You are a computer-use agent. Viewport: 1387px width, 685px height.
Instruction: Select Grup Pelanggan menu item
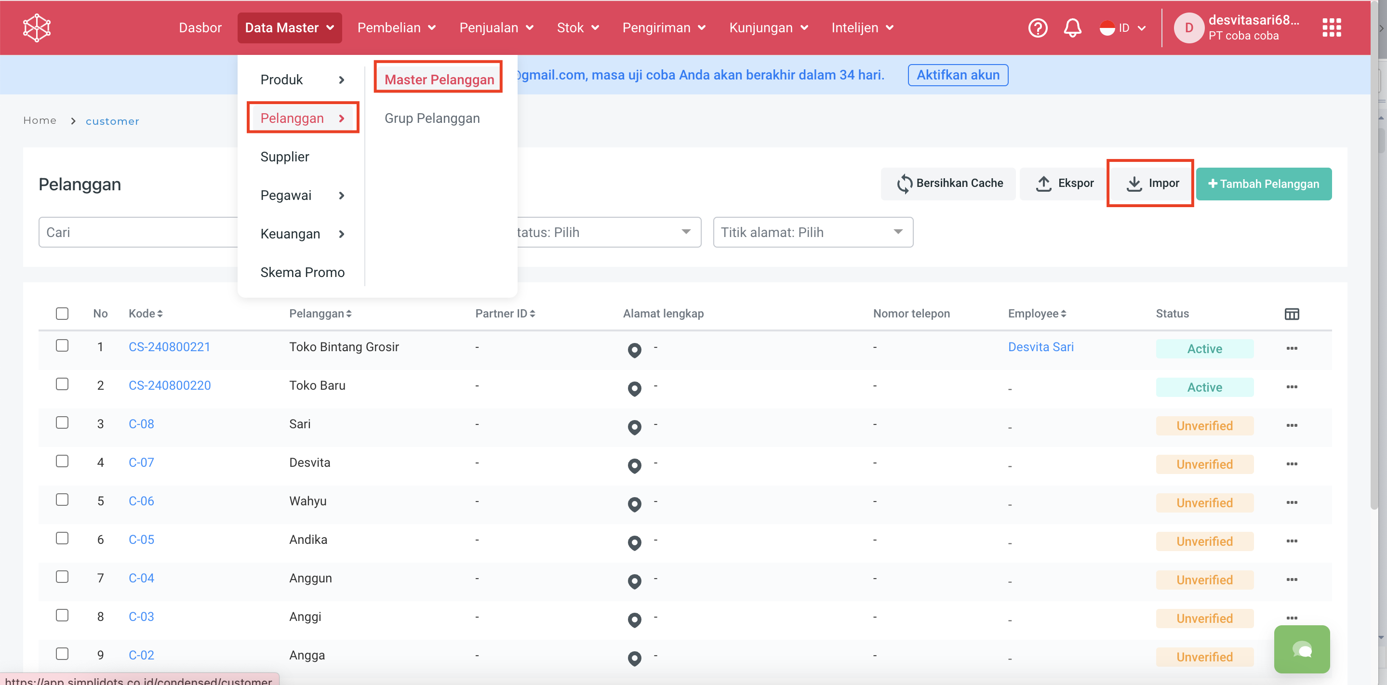pos(432,119)
